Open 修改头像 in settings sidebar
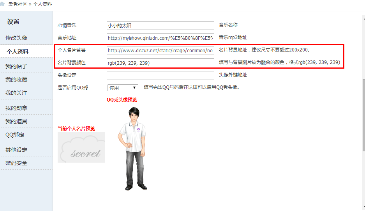 (x=16, y=38)
